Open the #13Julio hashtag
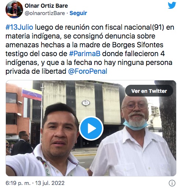182x189 pixels. (x=19, y=27)
